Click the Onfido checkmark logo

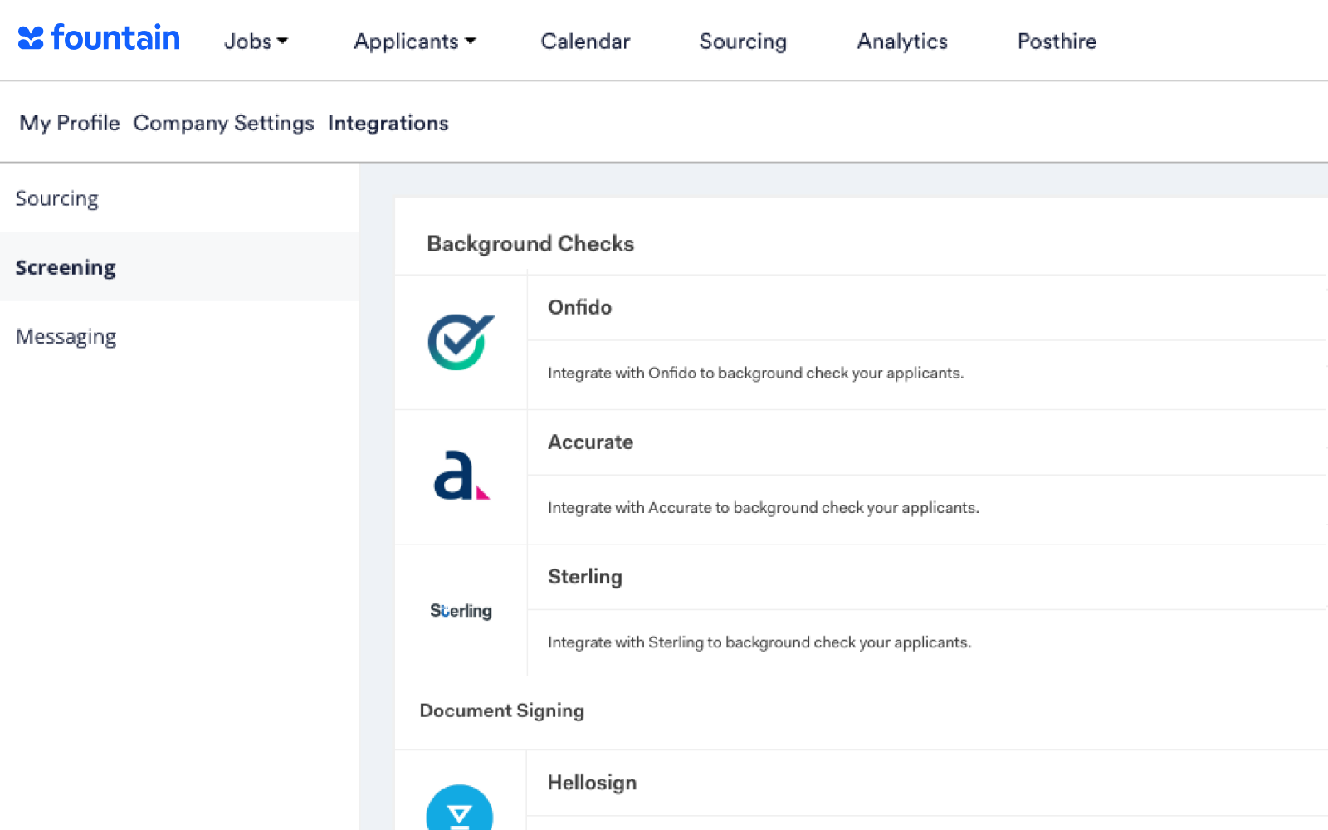click(x=461, y=341)
